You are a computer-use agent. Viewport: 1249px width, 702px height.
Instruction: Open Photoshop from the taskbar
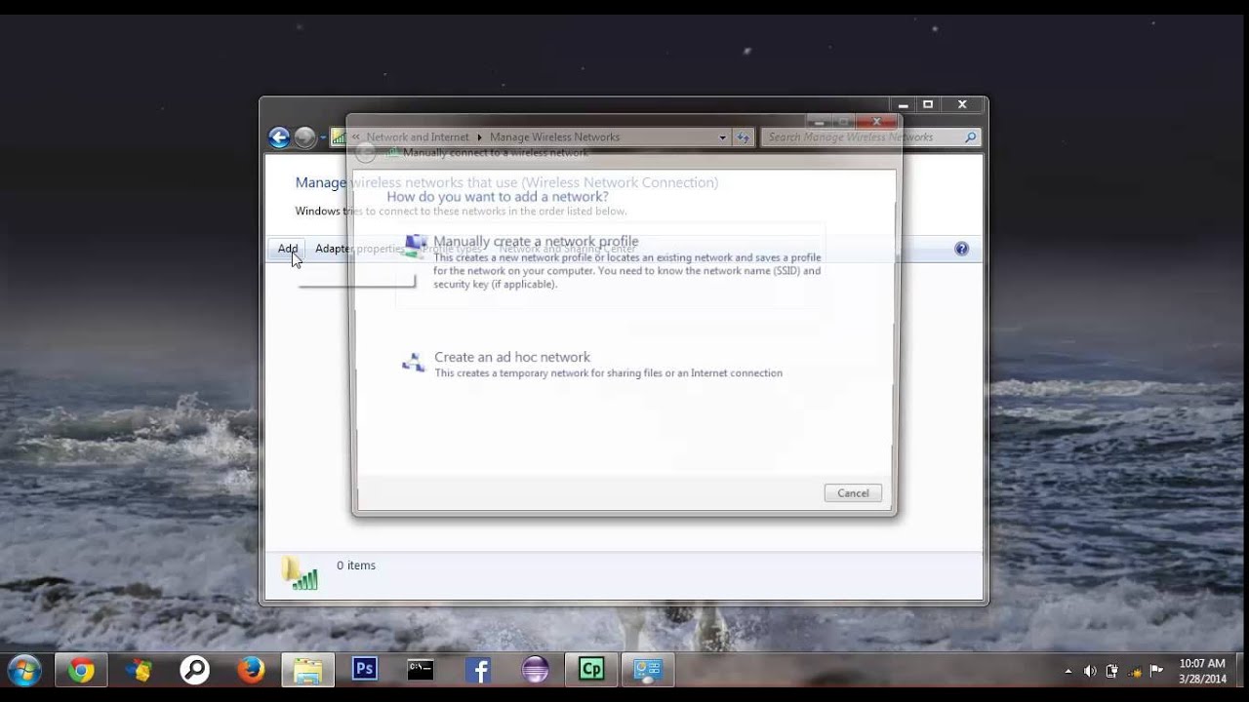tap(365, 670)
